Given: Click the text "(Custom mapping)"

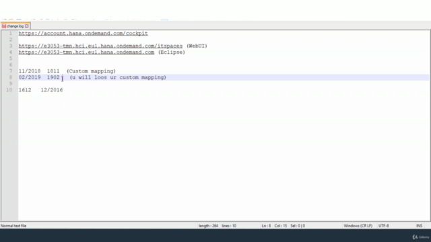Looking at the screenshot, I should click(91, 71).
